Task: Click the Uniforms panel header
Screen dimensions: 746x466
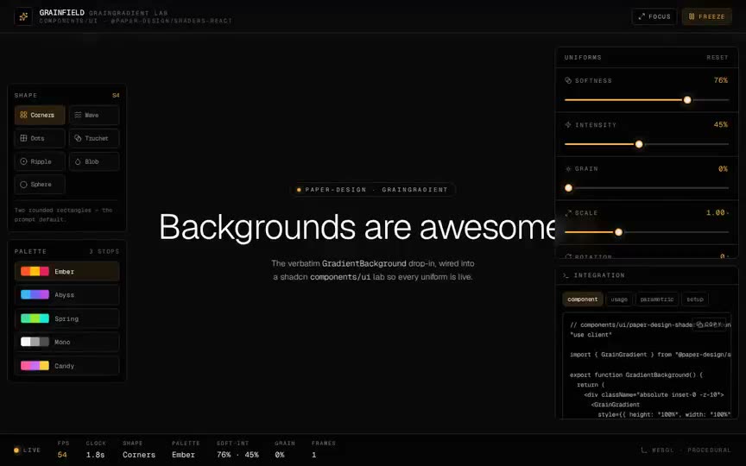Action: (x=647, y=58)
